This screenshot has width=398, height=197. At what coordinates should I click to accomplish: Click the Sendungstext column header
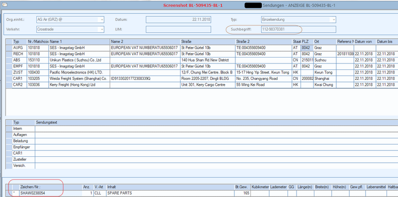tap(216, 123)
